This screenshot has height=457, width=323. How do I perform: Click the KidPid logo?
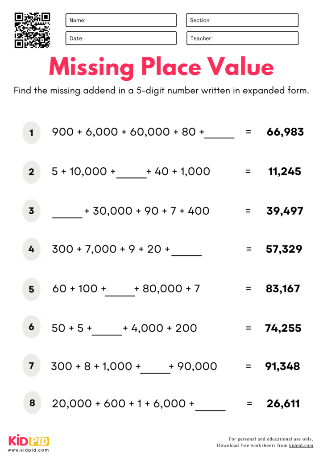pos(29,440)
